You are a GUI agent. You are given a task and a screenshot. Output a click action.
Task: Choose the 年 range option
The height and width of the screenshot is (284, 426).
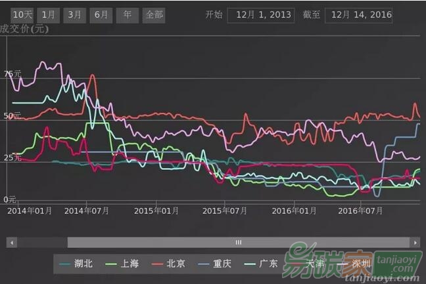coord(127,14)
